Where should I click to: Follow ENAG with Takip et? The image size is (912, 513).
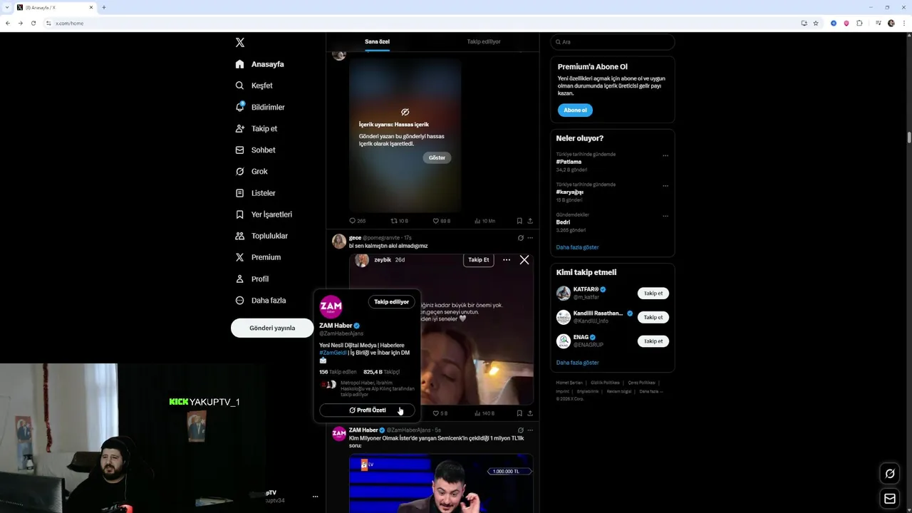click(x=653, y=341)
